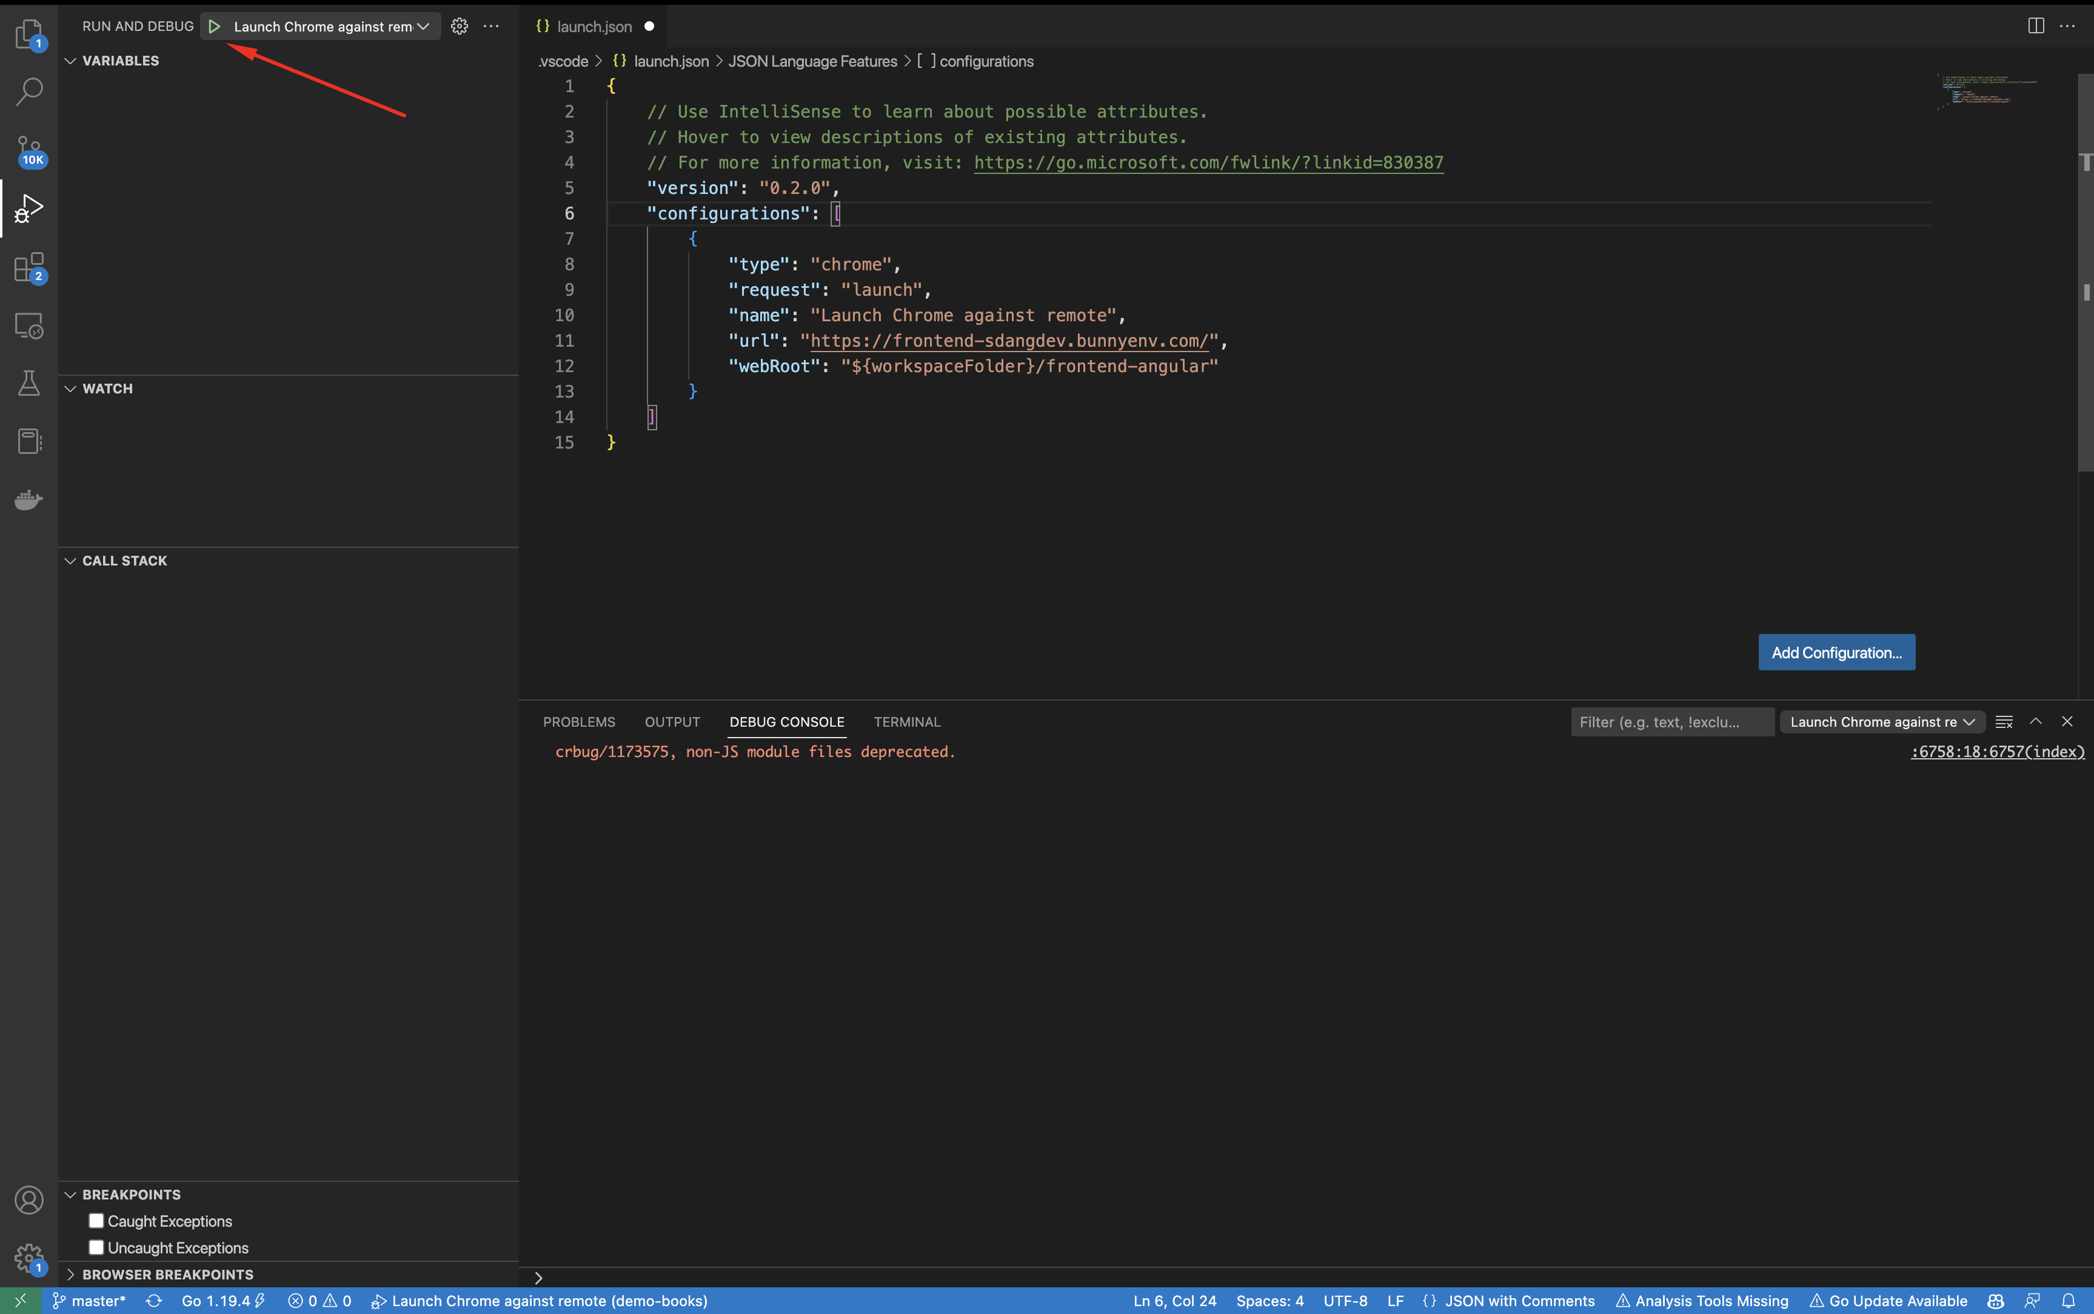2094x1314 pixels.
Task: Open the Explorer view in activity bar
Action: tap(28, 35)
